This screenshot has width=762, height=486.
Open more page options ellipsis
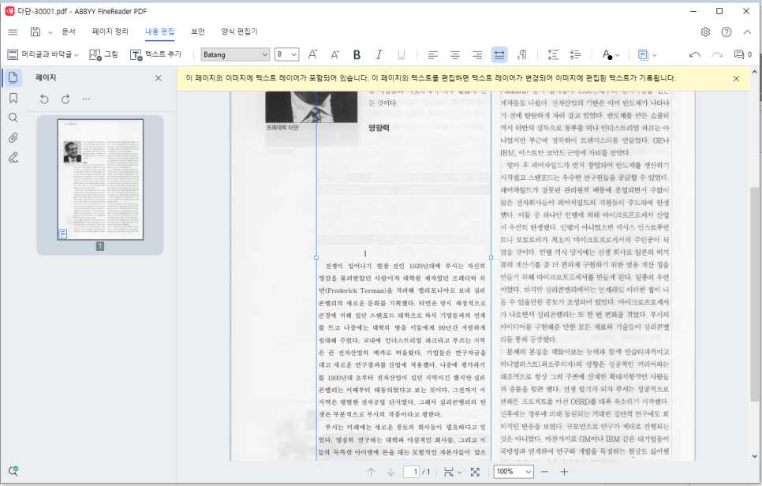(86, 99)
